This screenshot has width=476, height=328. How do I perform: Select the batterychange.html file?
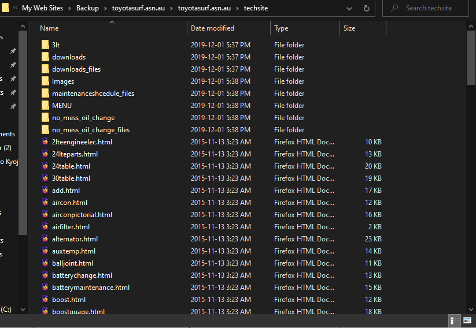point(82,275)
